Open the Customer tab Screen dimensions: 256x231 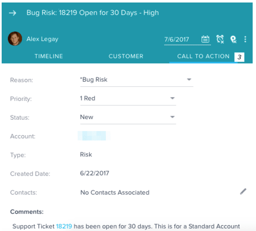pyautogui.click(x=126, y=56)
